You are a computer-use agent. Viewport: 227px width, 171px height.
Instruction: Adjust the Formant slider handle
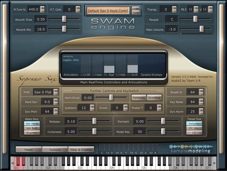click(163, 121)
